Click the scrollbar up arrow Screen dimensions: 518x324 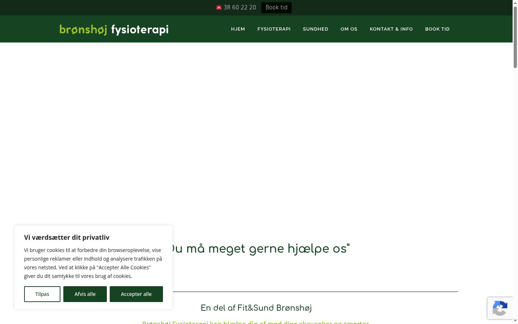pyautogui.click(x=515, y=3)
